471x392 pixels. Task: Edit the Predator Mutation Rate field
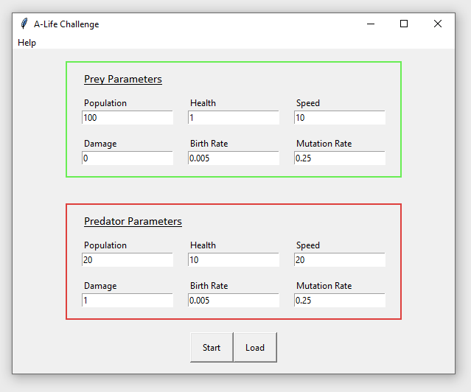point(340,301)
